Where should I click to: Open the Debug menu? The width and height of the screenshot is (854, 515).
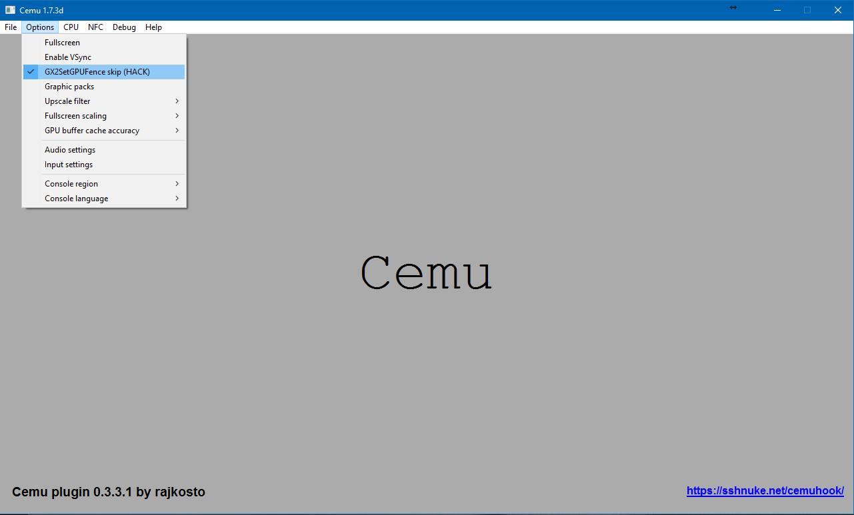pyautogui.click(x=124, y=27)
